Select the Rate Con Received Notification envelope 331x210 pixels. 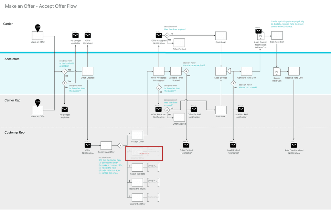294,145
